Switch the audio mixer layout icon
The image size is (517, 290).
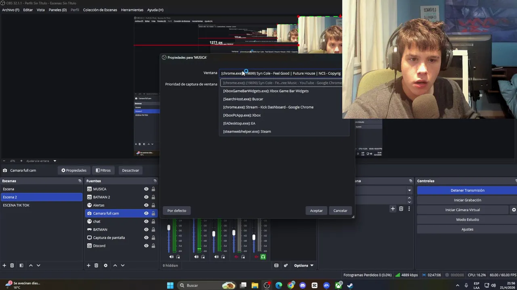click(x=276, y=265)
